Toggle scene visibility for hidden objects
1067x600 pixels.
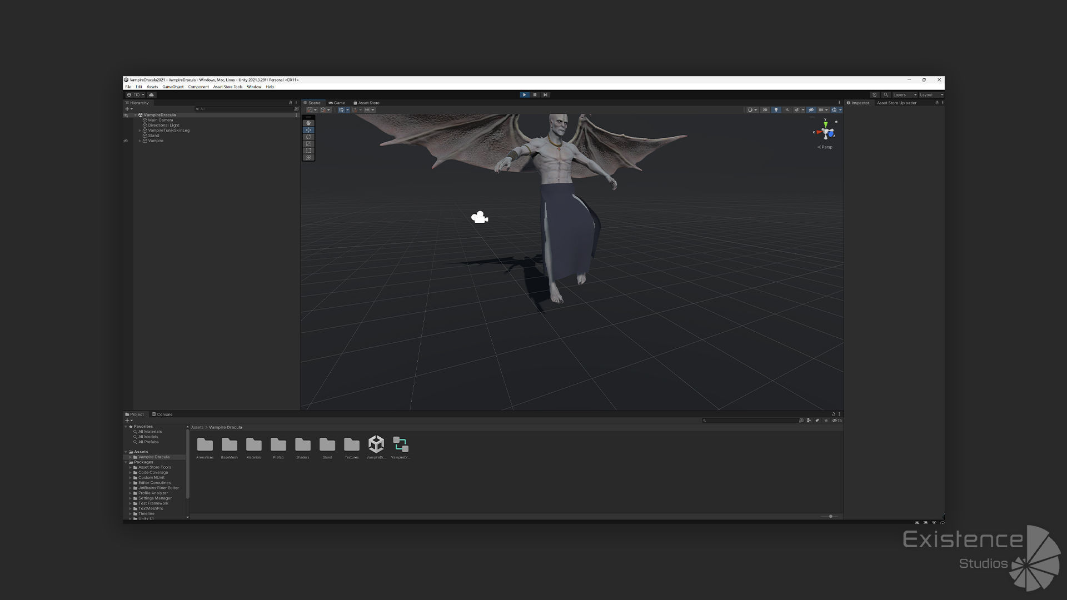point(811,110)
